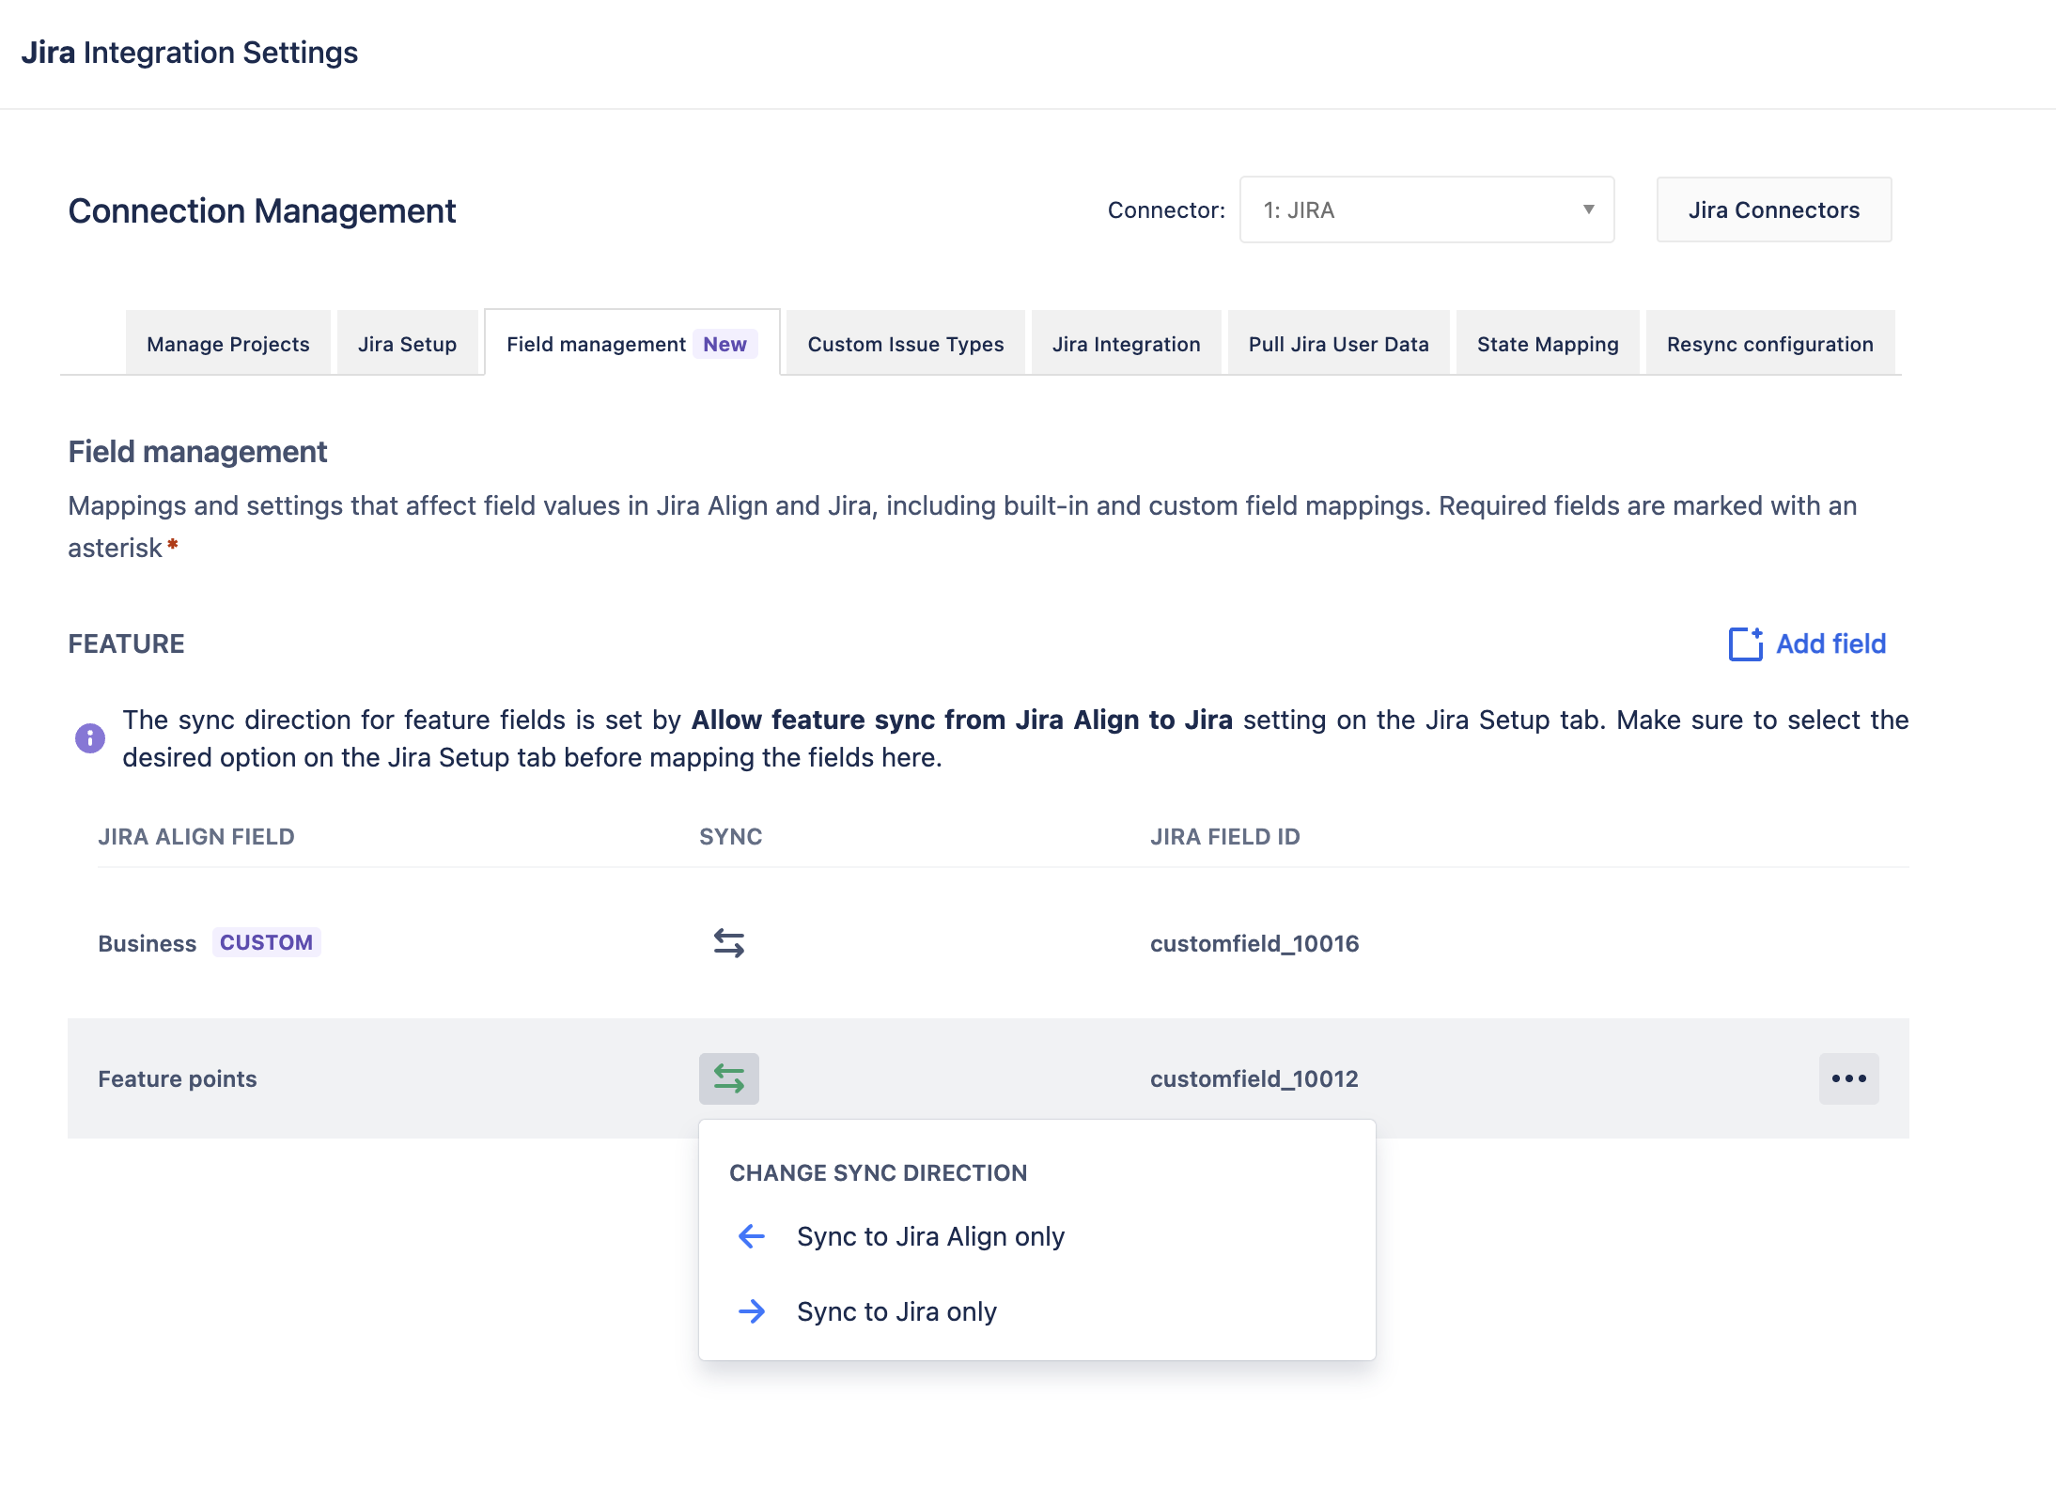Image resolution: width=2056 pixels, height=1488 pixels.
Task: Select Sync to Jira Align only
Action: click(930, 1236)
